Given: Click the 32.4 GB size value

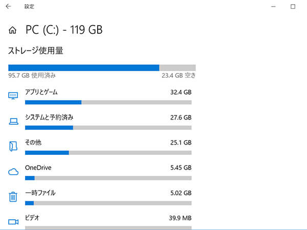Looking at the screenshot, I should click(181, 93).
